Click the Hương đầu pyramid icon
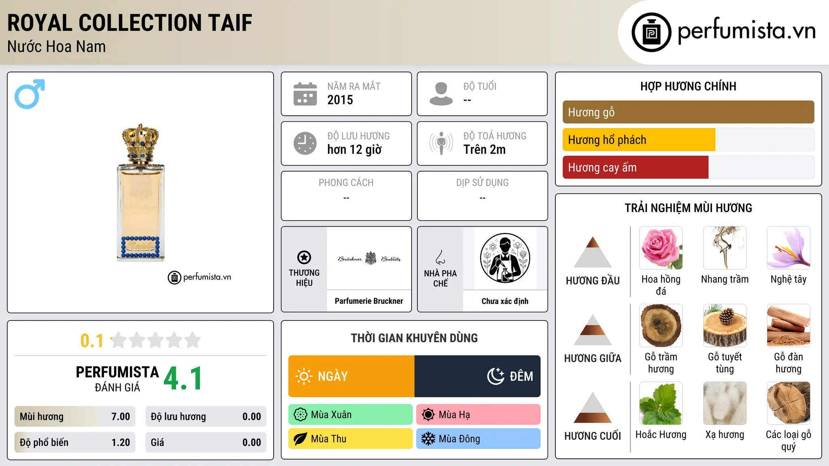The image size is (829, 466). coord(593,252)
